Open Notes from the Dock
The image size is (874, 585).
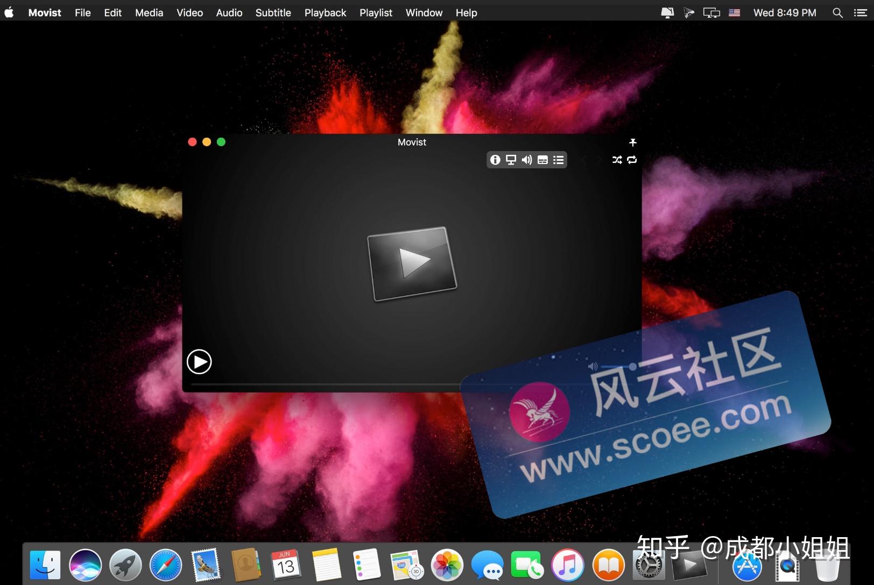click(326, 565)
